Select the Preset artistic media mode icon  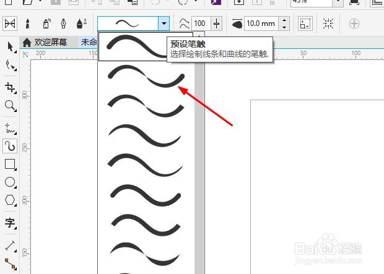pos(10,24)
